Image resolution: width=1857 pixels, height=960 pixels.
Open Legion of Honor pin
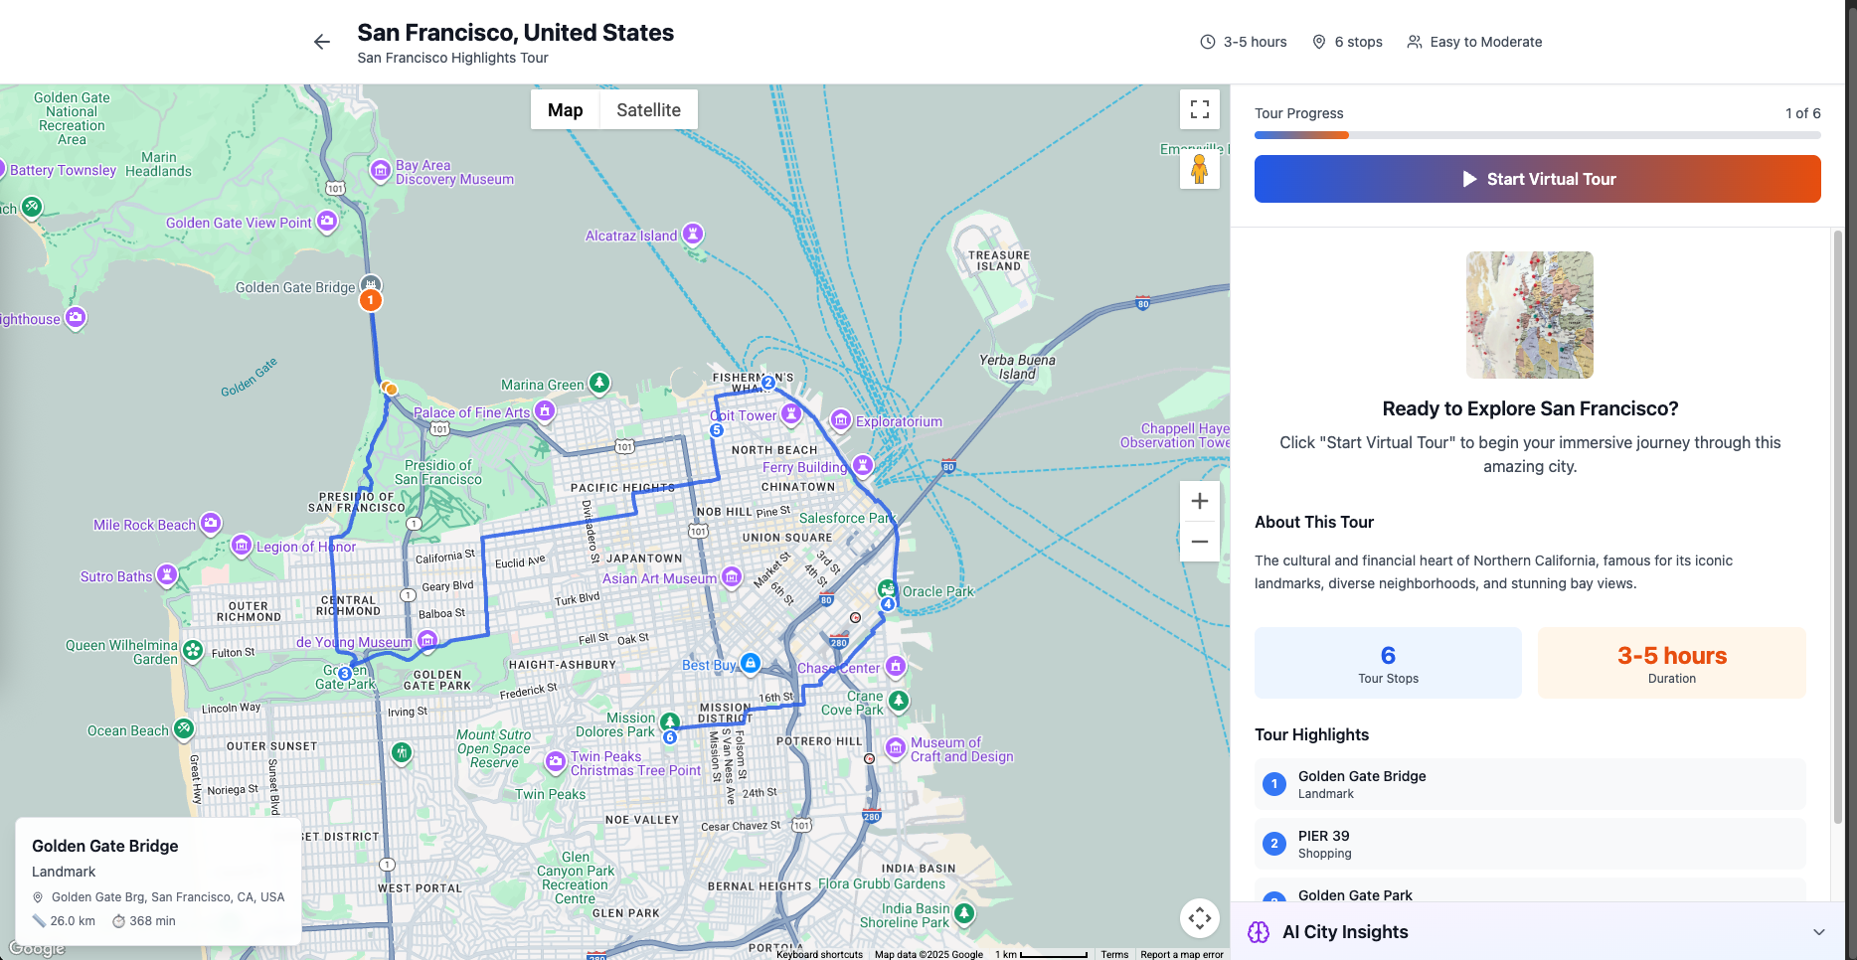242,545
